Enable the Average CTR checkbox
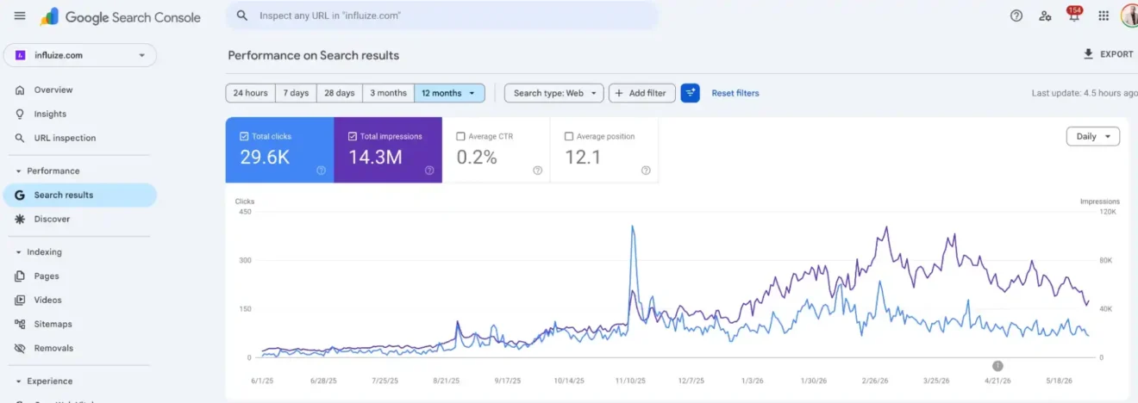The width and height of the screenshot is (1138, 403). [460, 136]
